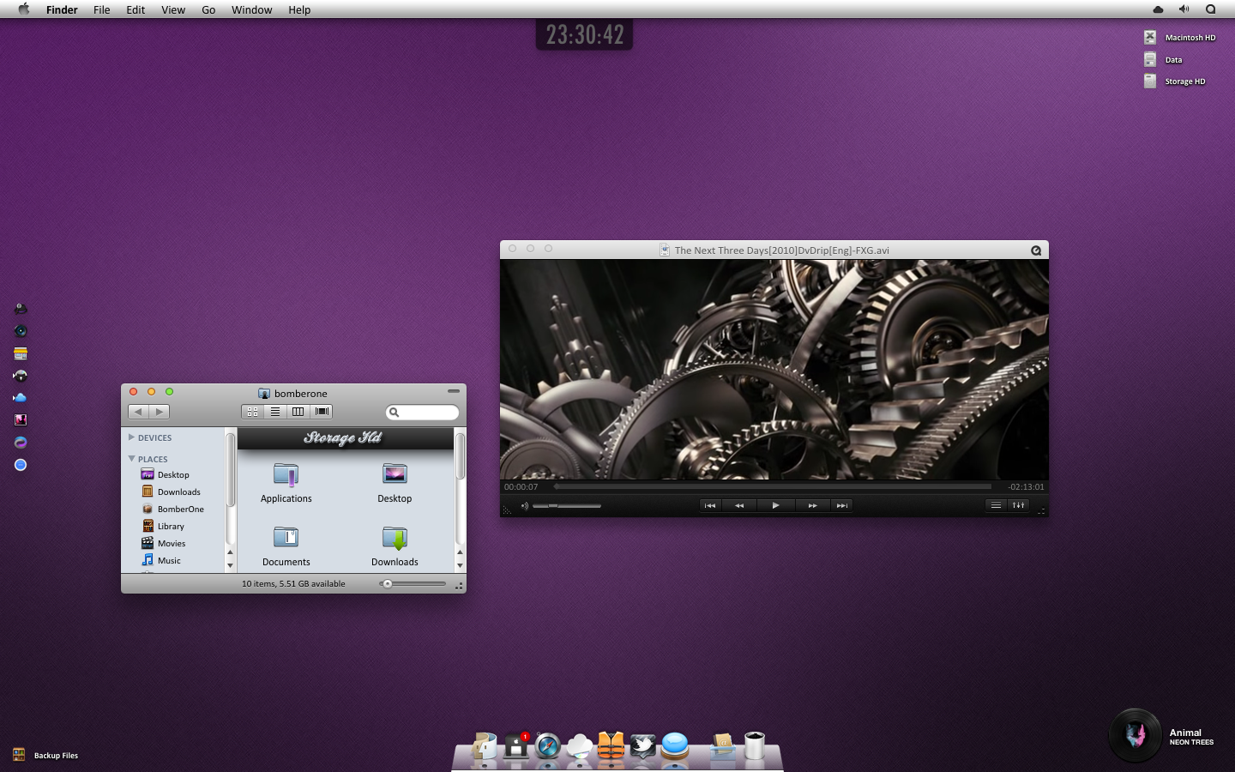Screen dimensions: 1235x772
Task: Toggle video player fullscreen icon in title bar
Action: click(x=1036, y=250)
